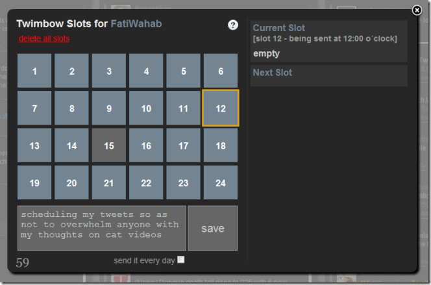Select slot 18
Viewport: 431px width, 285px height.
[x=221, y=145]
